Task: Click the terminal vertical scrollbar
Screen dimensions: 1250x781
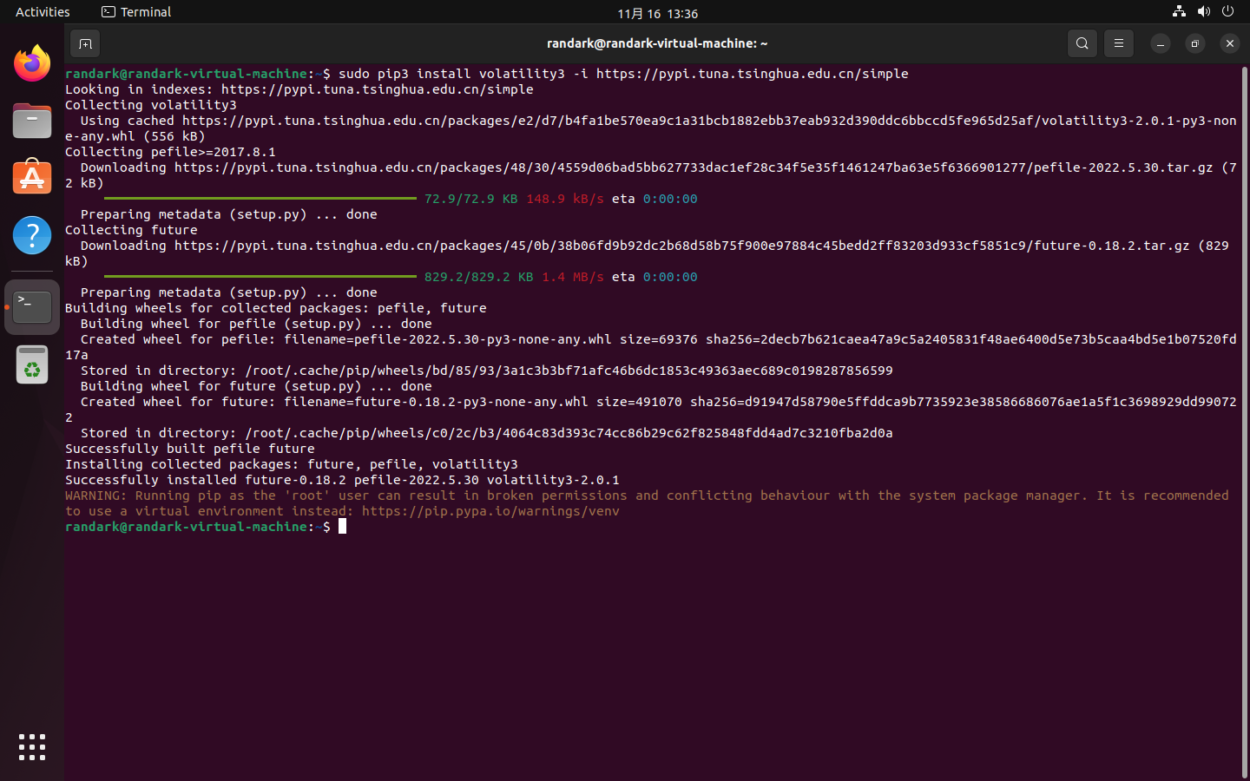Action: click(x=1244, y=422)
